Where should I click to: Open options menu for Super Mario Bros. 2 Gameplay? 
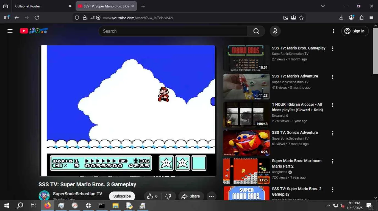pyautogui.click(x=333, y=190)
